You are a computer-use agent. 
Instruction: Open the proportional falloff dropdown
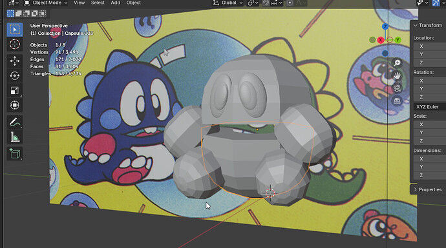pyautogui.click(x=301, y=3)
